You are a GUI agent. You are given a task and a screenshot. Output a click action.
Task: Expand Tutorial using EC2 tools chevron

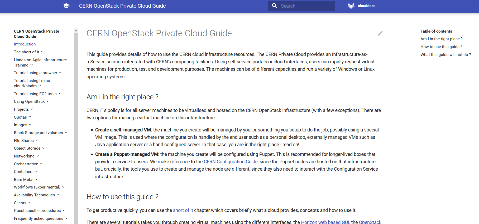click(x=60, y=94)
